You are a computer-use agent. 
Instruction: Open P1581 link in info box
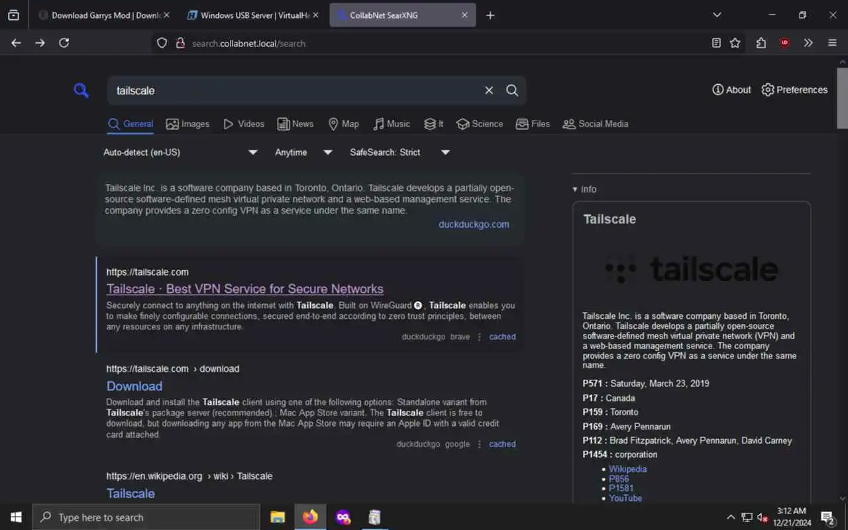(x=621, y=488)
